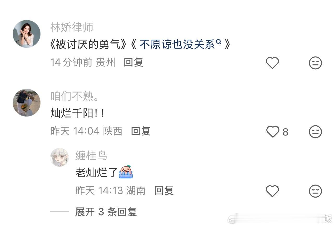Screen dimensions: 335x227
Task: Reply to 缠桂鸟's comment from 湖南
Action: coord(164,191)
